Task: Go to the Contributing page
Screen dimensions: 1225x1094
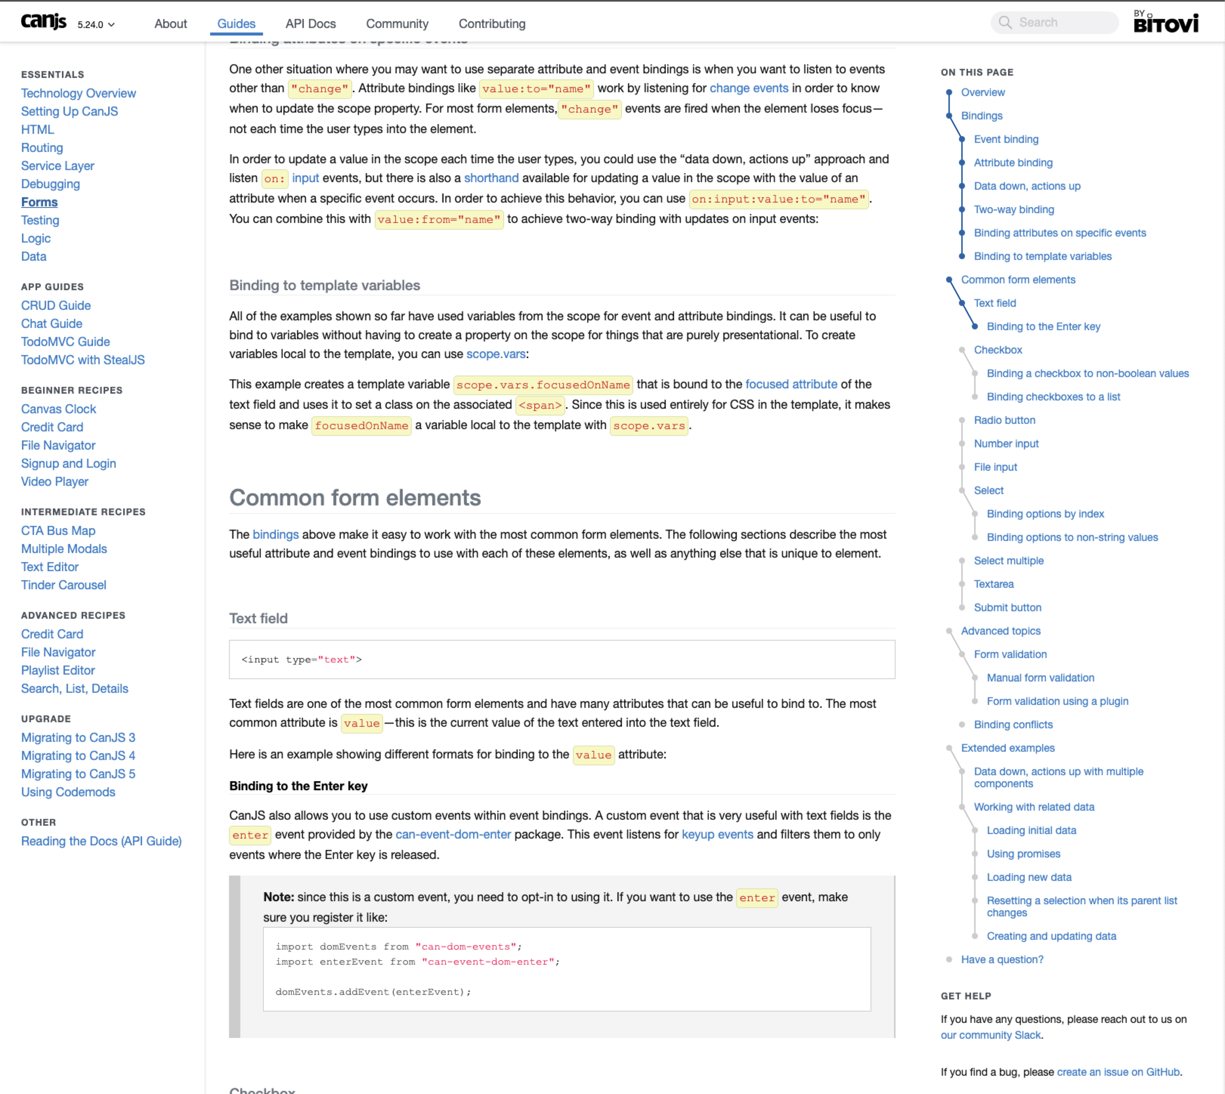Action: (491, 24)
